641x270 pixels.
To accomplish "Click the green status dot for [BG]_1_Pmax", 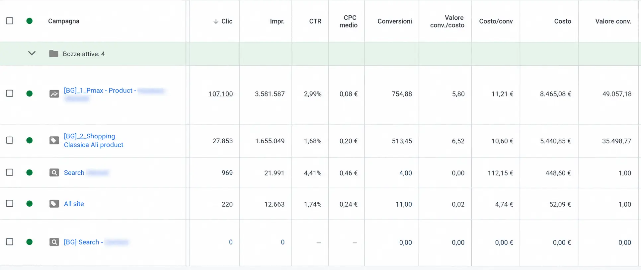I will (30, 94).
